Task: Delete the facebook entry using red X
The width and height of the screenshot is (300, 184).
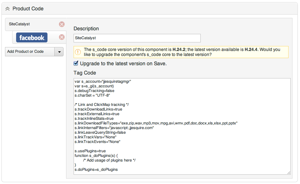Action: coord(62,37)
